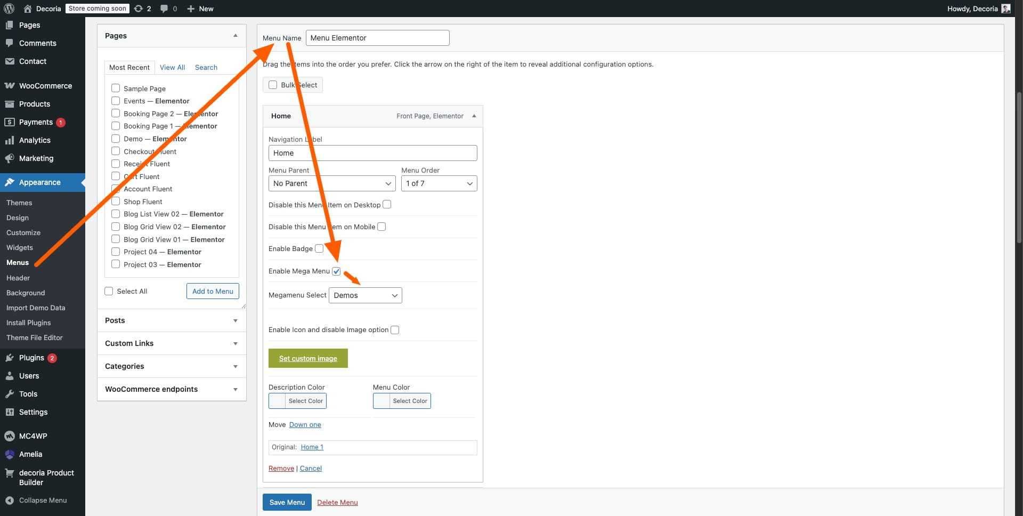Click the Set custom image button
Viewport: 1023px width, 516px height.
308,358
